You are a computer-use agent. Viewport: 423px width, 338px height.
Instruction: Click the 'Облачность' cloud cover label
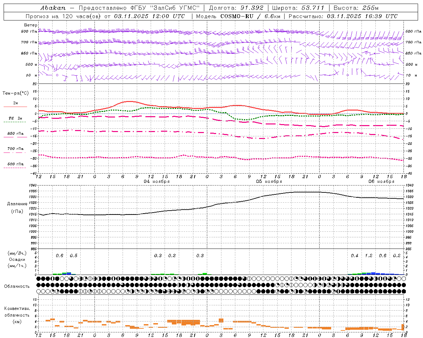(17, 287)
